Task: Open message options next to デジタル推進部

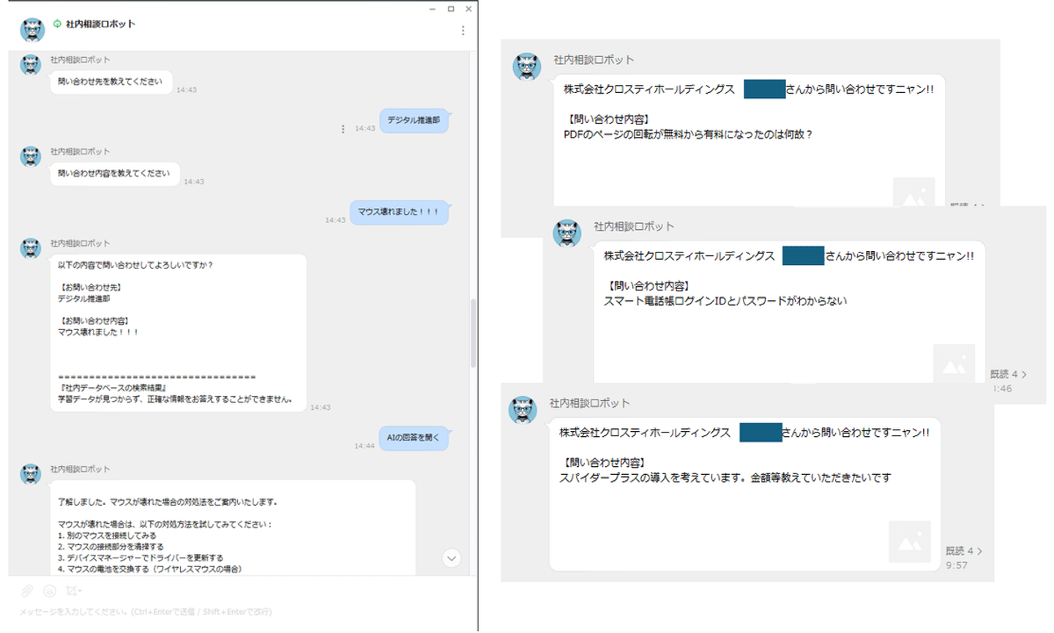Action: [343, 129]
